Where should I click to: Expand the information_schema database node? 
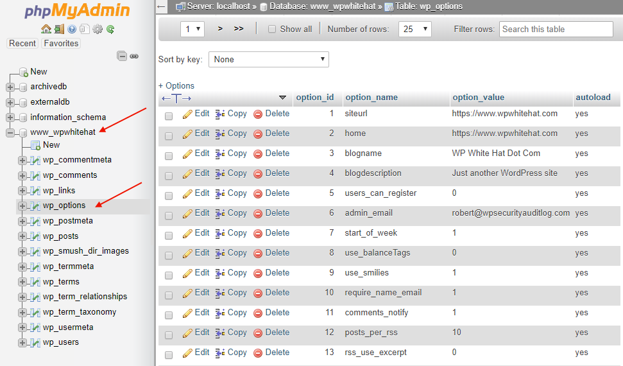pyautogui.click(x=10, y=118)
